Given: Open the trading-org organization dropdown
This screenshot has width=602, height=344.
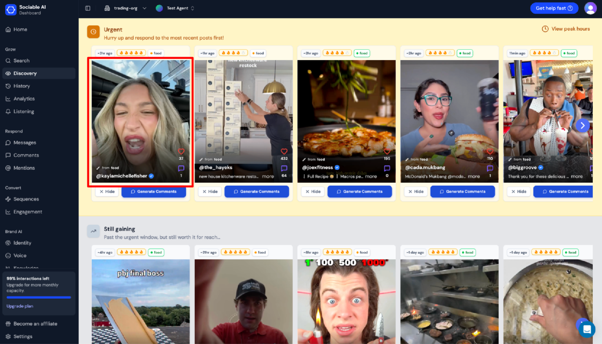Looking at the screenshot, I should coord(125,8).
